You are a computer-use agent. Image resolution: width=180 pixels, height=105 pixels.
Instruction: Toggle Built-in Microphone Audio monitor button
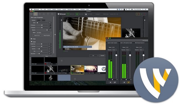pyautogui.click(x=128, y=82)
